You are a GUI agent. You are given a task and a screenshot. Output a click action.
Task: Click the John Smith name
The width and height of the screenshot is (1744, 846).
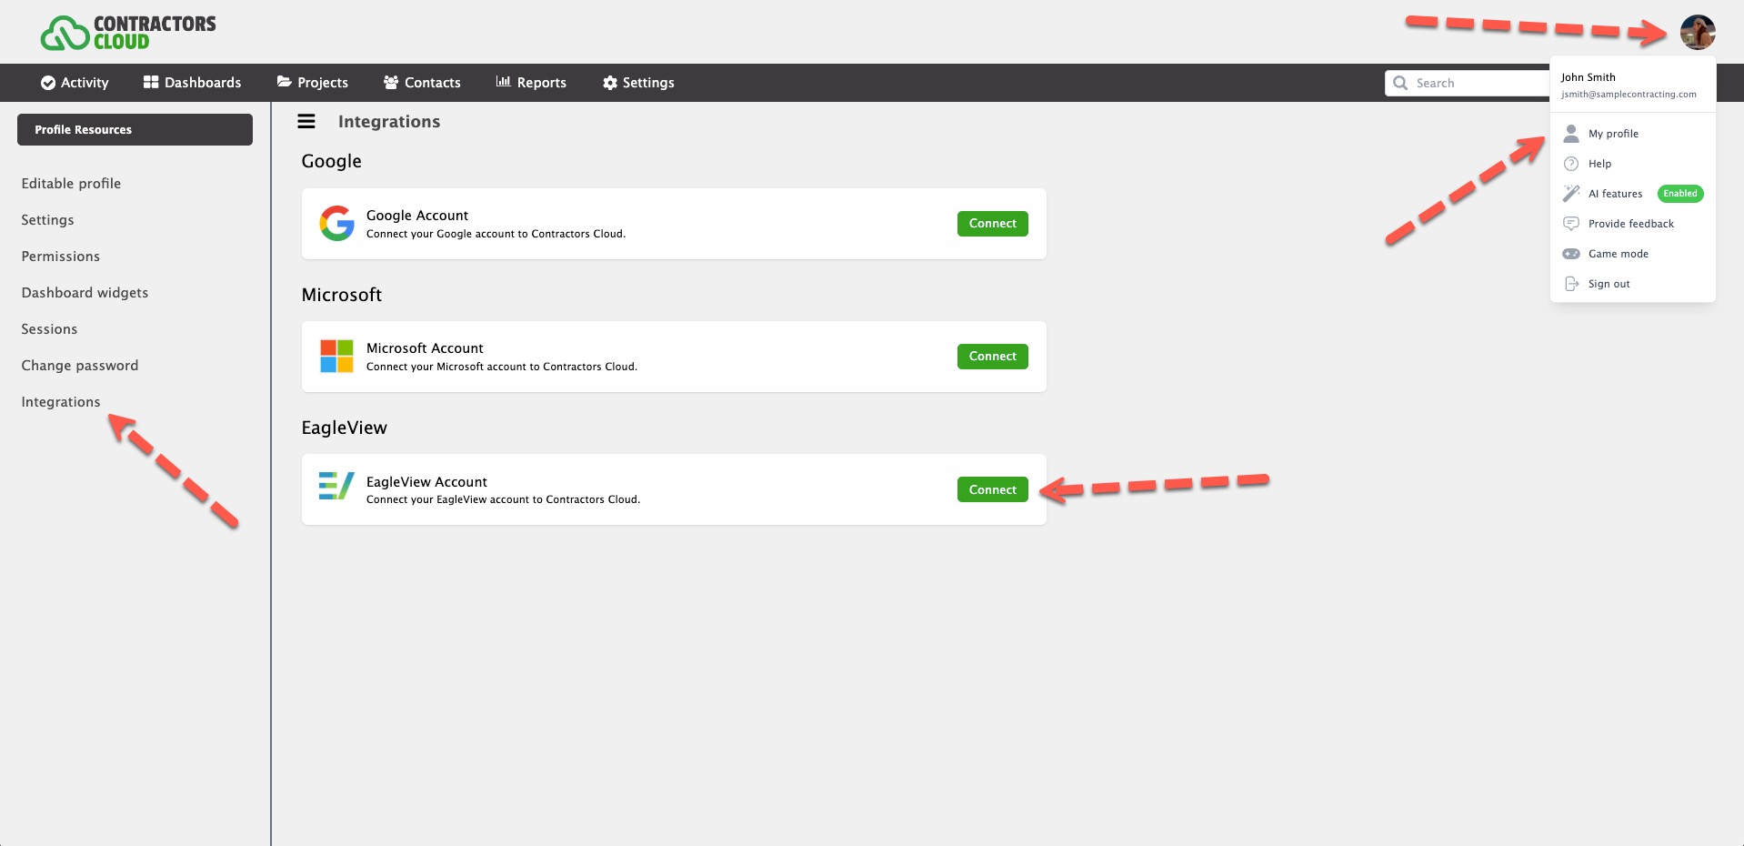[x=1588, y=77]
